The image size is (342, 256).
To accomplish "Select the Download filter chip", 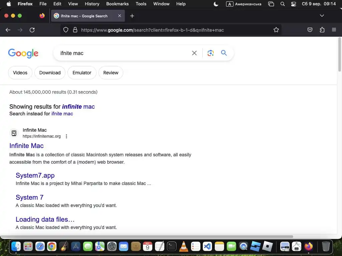I will point(50,73).
